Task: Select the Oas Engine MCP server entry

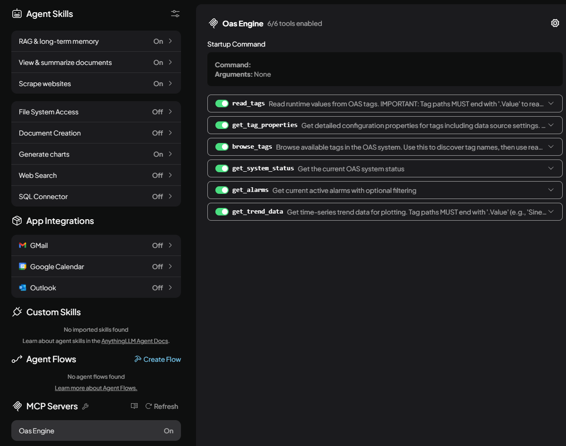Action: point(96,431)
